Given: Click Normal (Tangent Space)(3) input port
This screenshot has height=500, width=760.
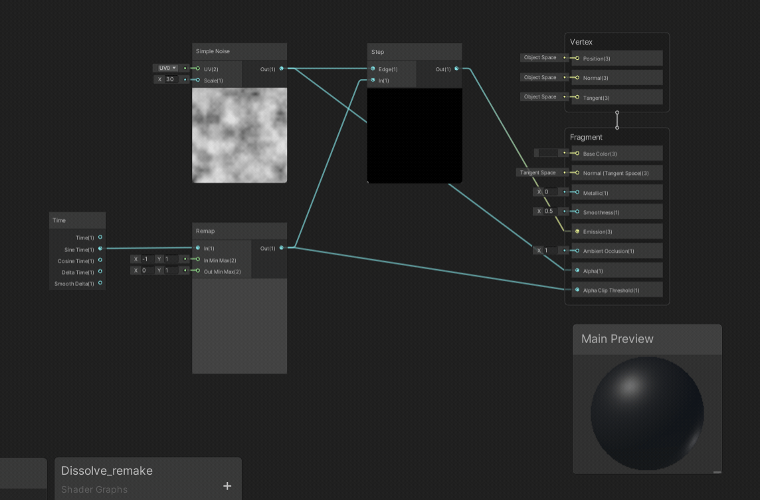Looking at the screenshot, I should point(577,173).
